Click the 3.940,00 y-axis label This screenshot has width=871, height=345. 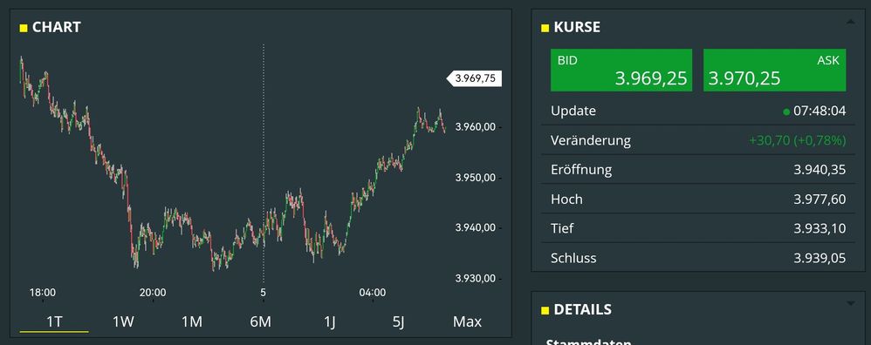[x=475, y=228]
